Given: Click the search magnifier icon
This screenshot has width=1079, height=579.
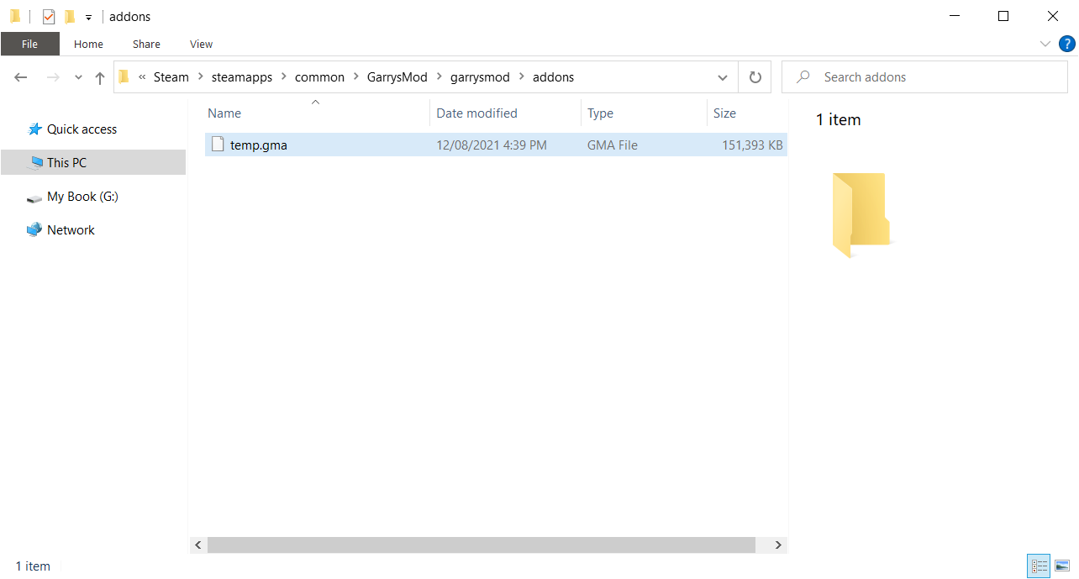Looking at the screenshot, I should (803, 77).
